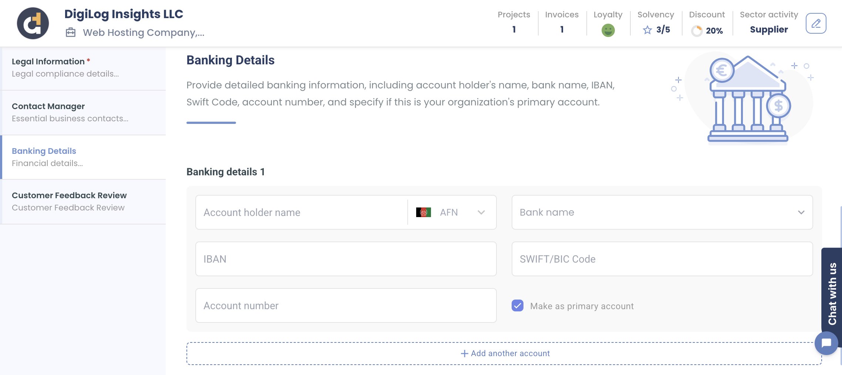Click the solvency star rating icon
This screenshot has width=842, height=375.
(647, 30)
